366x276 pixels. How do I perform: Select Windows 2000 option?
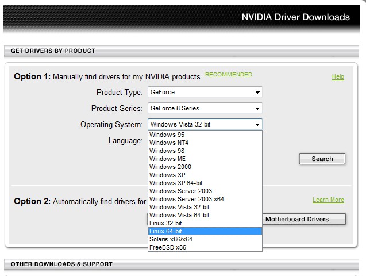(x=205, y=167)
